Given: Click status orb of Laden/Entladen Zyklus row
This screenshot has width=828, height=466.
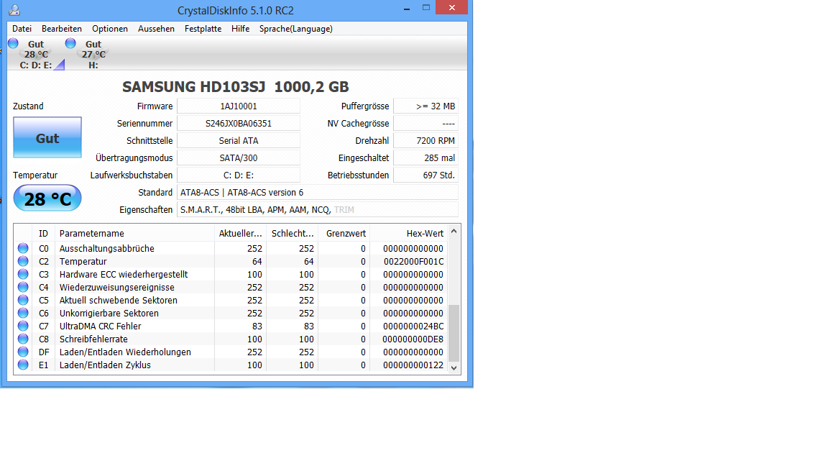Looking at the screenshot, I should (23, 365).
